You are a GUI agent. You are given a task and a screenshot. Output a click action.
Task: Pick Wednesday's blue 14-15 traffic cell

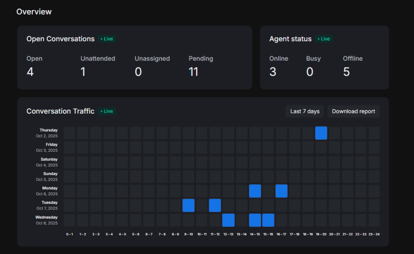pyautogui.click(x=255, y=220)
